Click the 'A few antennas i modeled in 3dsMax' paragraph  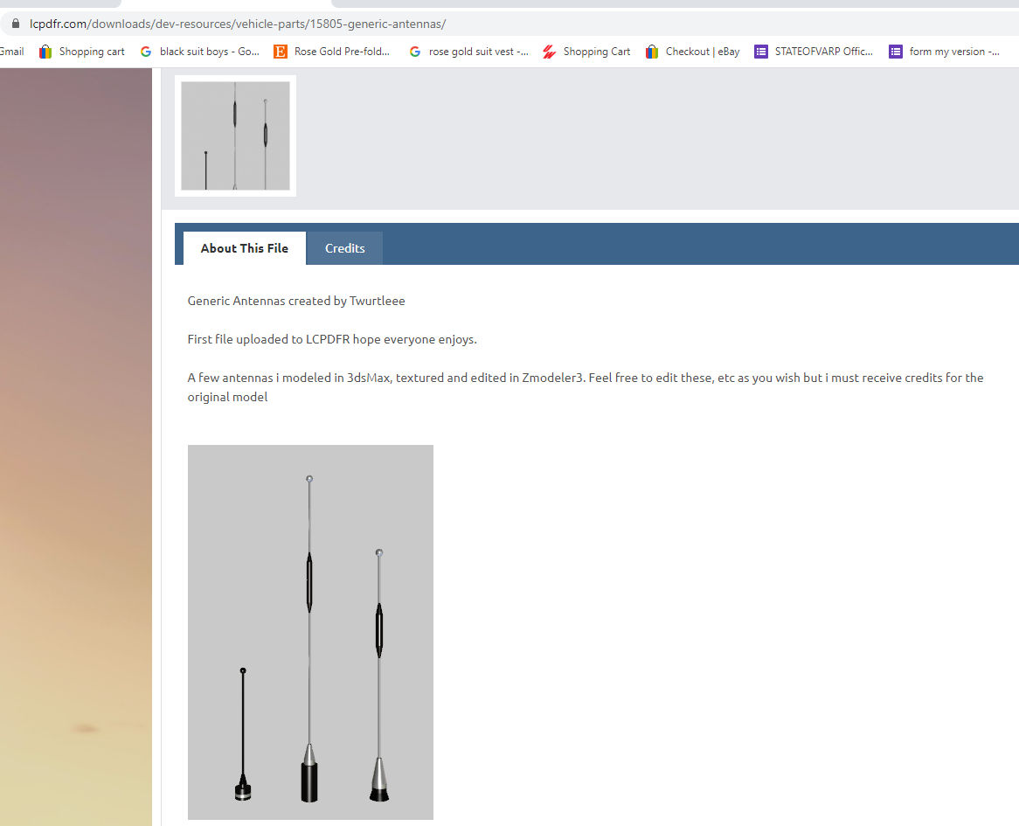pos(586,387)
